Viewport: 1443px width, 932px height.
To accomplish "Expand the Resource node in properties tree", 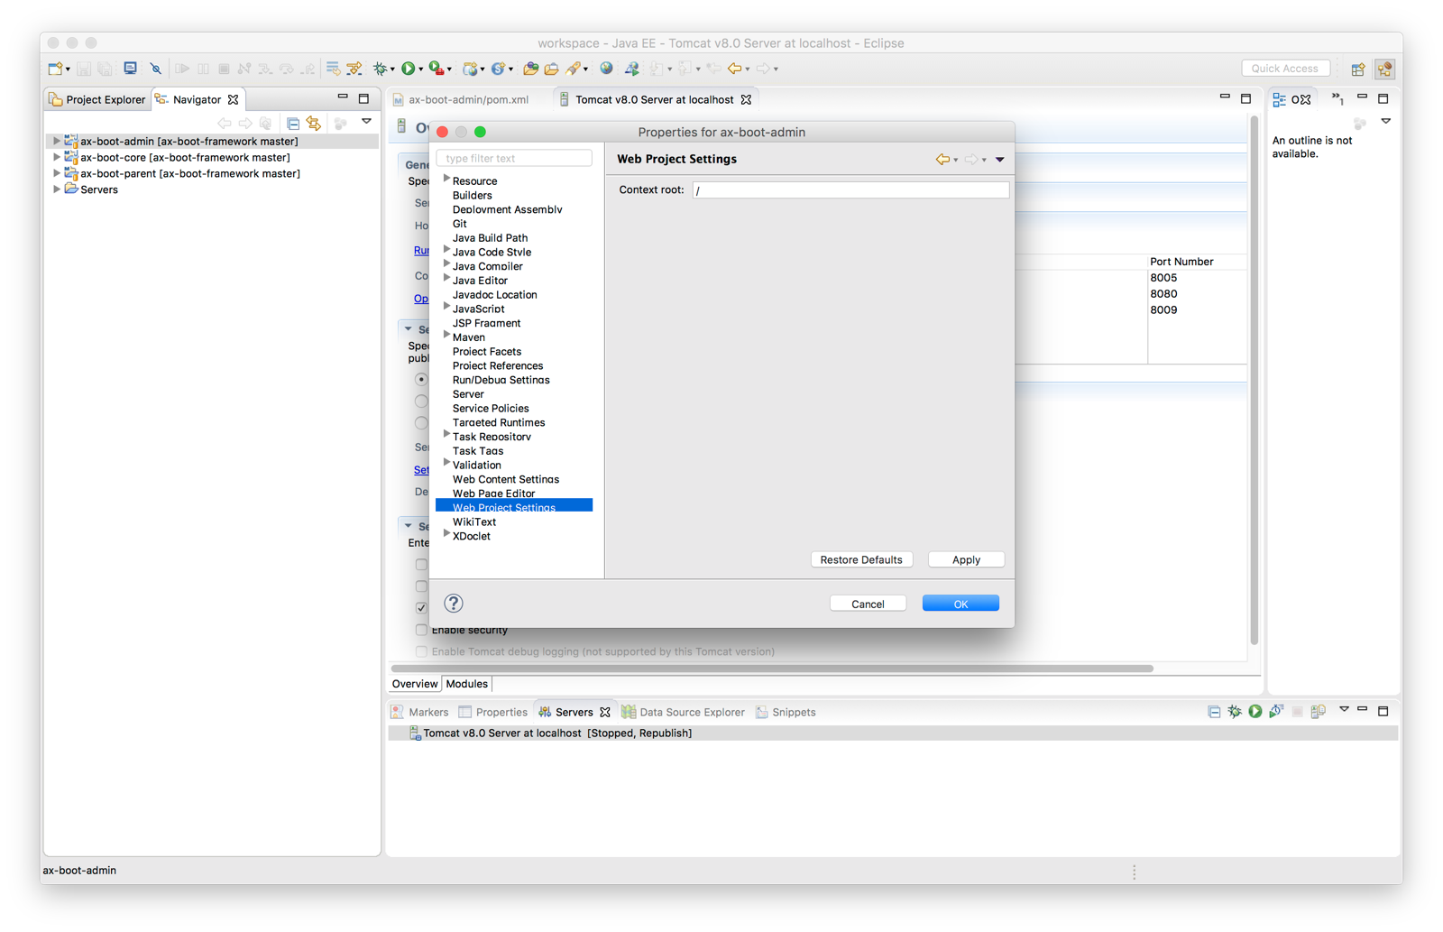I will coord(446,180).
